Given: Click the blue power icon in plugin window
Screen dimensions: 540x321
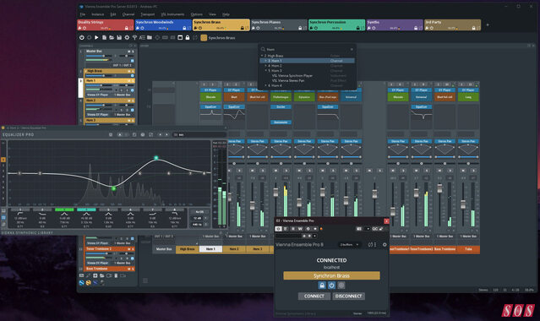Looking at the screenshot, I should [331, 286].
